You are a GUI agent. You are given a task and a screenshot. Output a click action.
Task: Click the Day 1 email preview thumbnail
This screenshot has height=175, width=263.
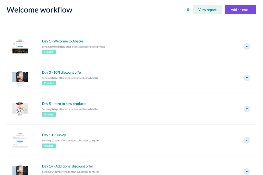pyautogui.click(x=20, y=46)
